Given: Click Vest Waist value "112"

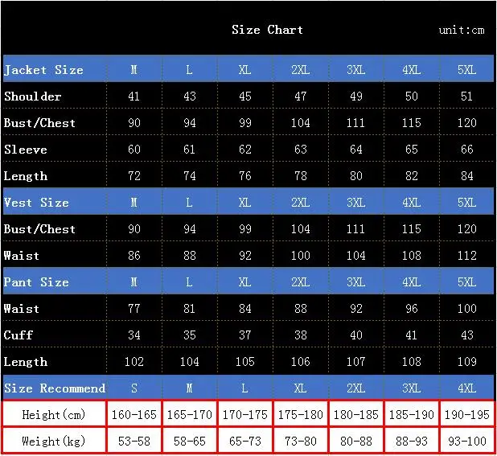Looking at the screenshot, I should click(467, 256).
